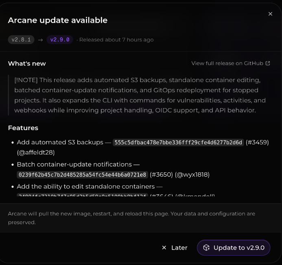Click the "Released about 7 hours ago" text
282x265 pixels.
coord(116,40)
